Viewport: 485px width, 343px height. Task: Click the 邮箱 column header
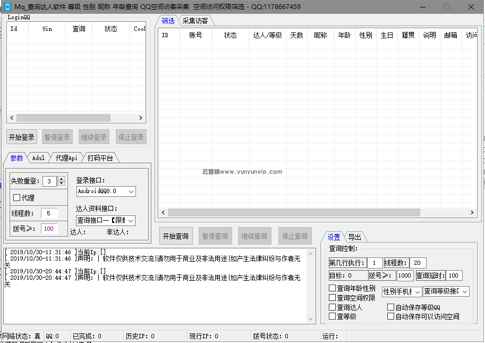450,35
